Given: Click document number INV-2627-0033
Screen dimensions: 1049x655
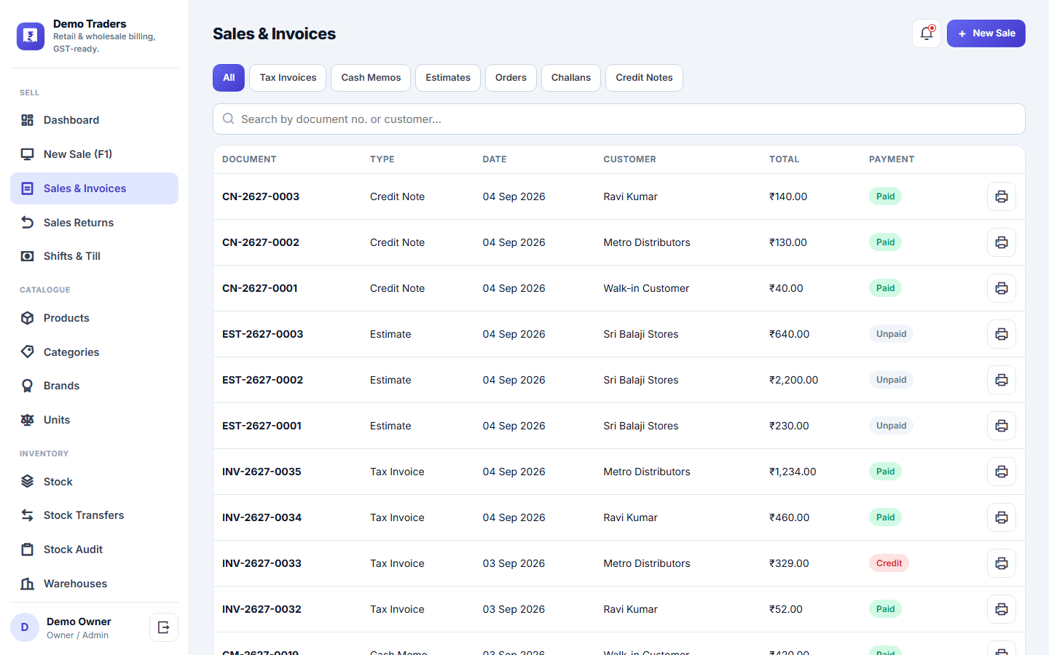Looking at the screenshot, I should (262, 563).
